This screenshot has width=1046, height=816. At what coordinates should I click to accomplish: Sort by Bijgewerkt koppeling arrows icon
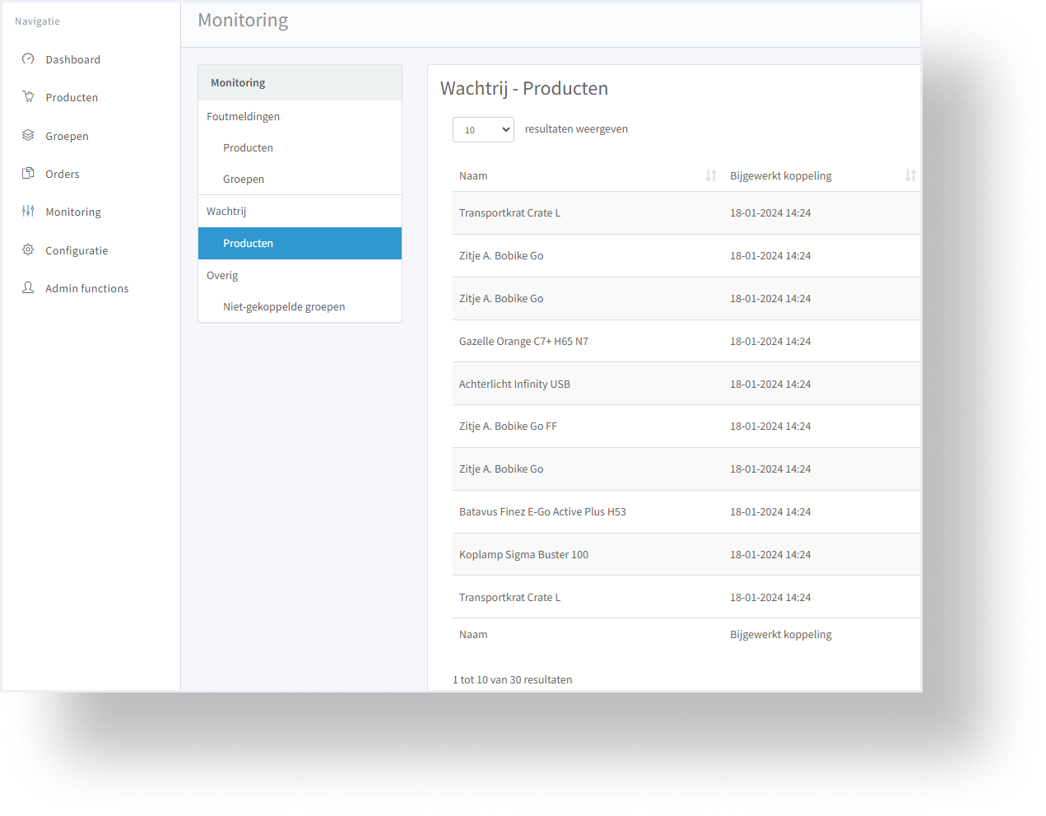(910, 175)
